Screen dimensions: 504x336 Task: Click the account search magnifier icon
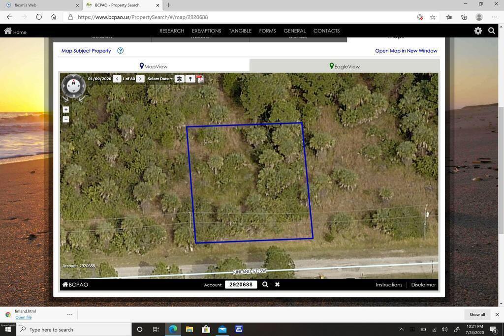tap(265, 284)
